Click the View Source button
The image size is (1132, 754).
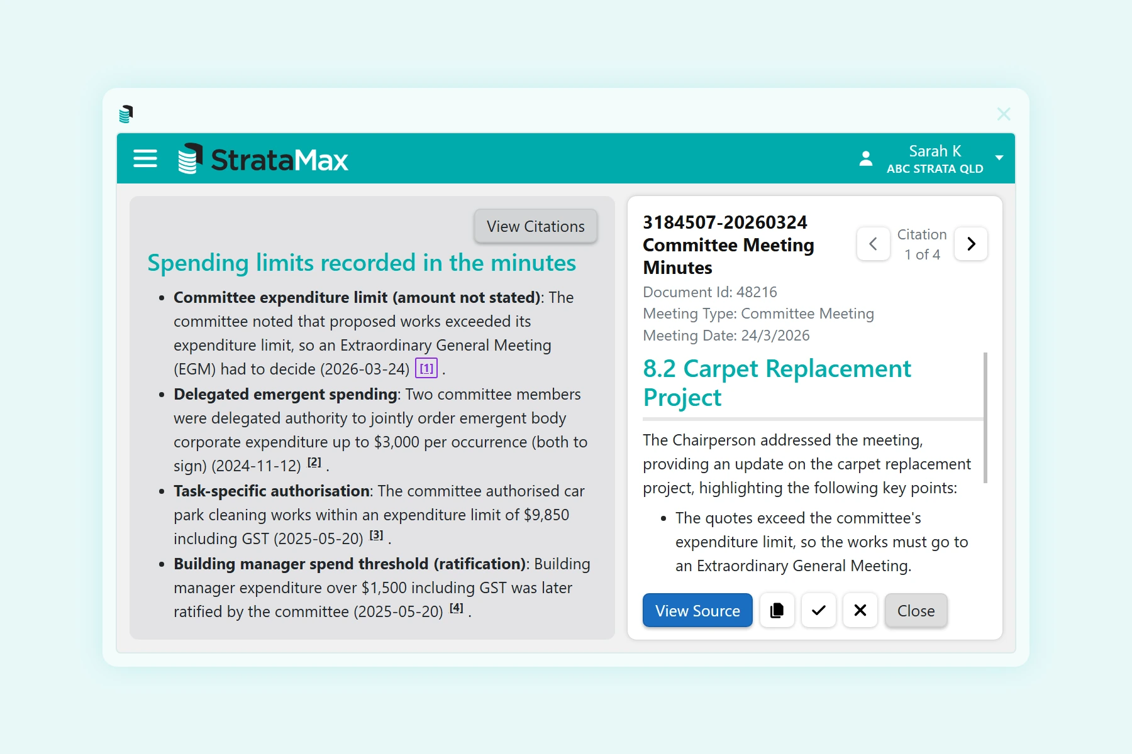tap(697, 610)
